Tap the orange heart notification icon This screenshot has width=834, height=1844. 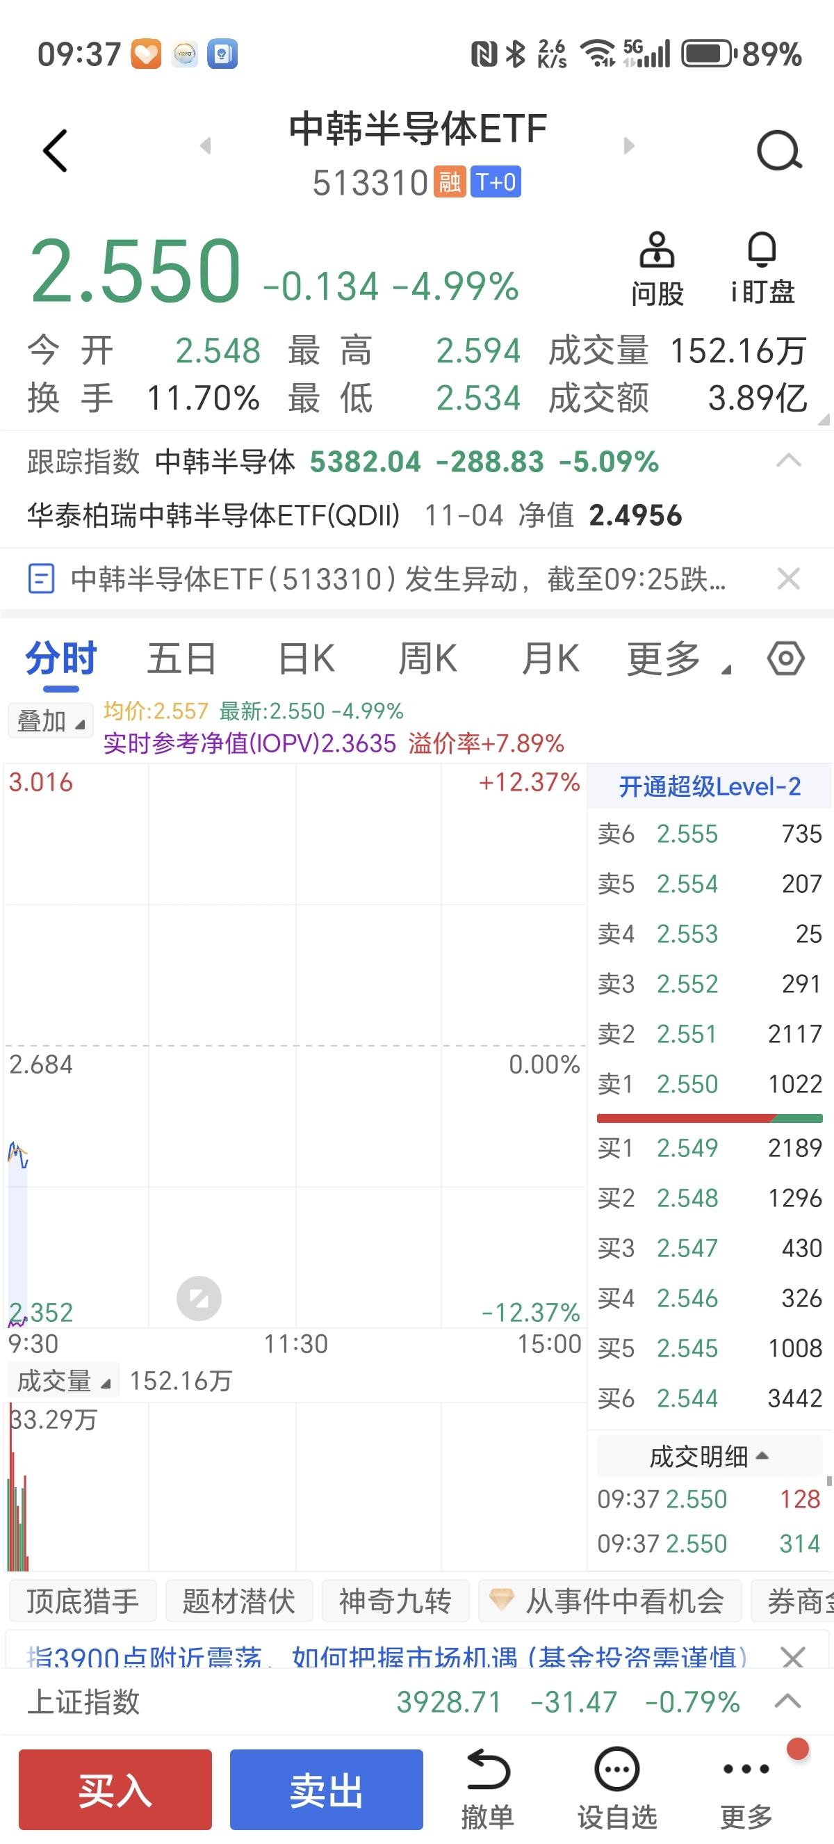146,54
